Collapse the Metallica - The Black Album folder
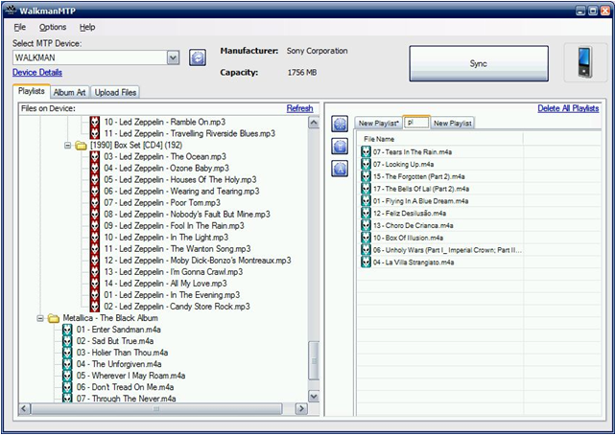Screen dimensions: 615x435 [x=40, y=318]
